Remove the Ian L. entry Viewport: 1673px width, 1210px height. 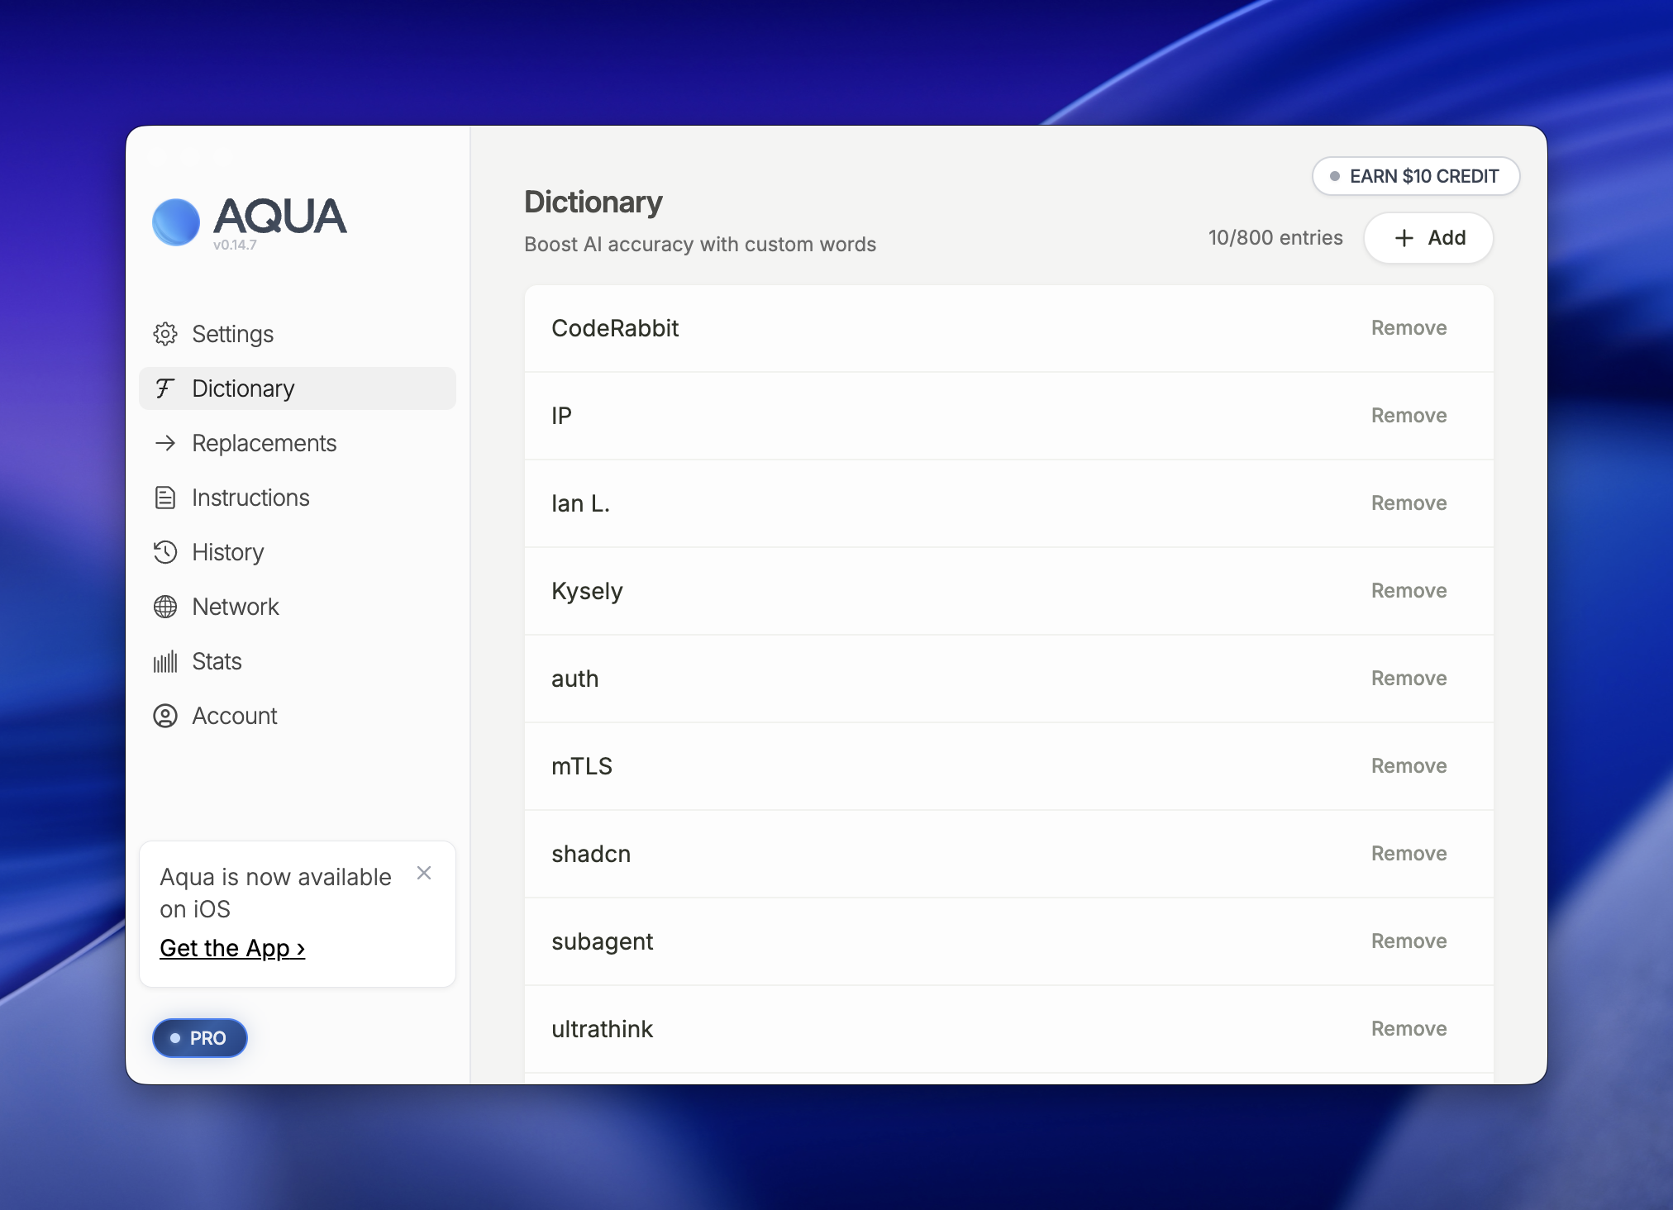coord(1409,503)
